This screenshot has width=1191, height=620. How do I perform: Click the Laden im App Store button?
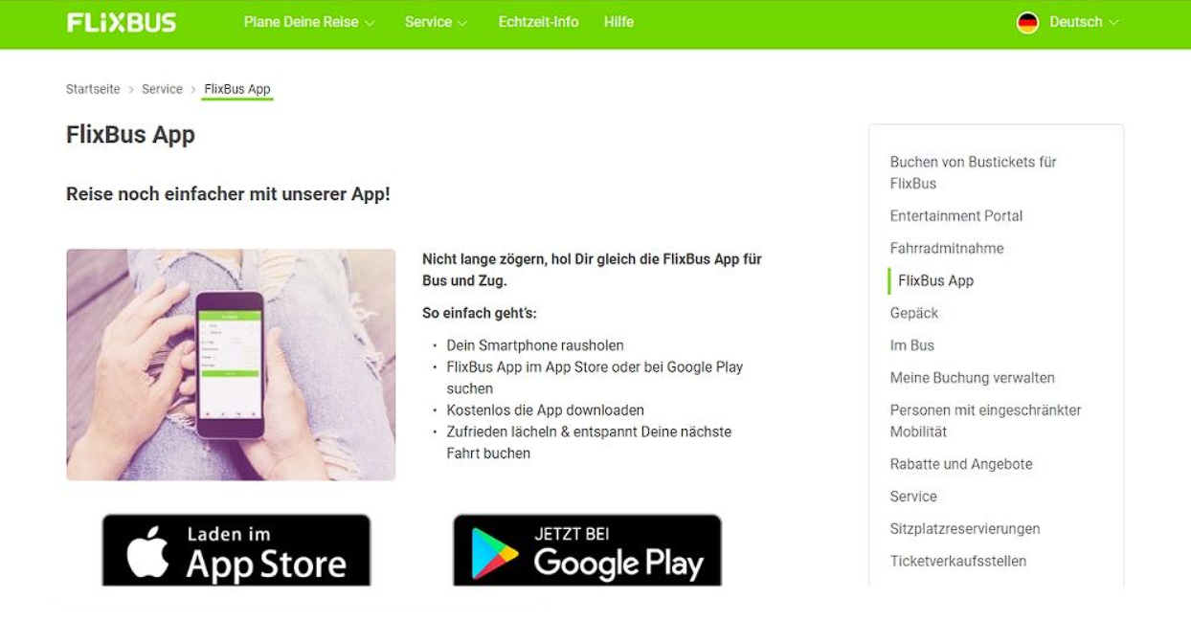point(236,550)
